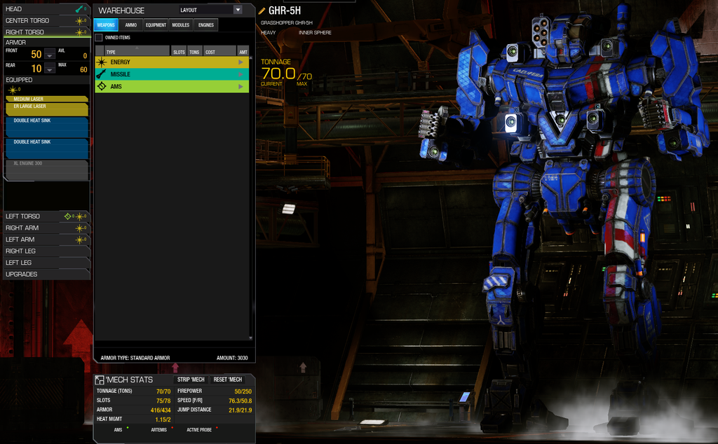Click the Heat Mgmt 1.15/2 value

[x=163, y=419]
